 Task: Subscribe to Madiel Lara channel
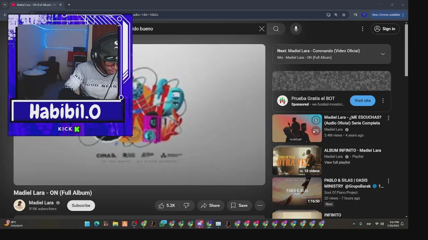point(81,206)
